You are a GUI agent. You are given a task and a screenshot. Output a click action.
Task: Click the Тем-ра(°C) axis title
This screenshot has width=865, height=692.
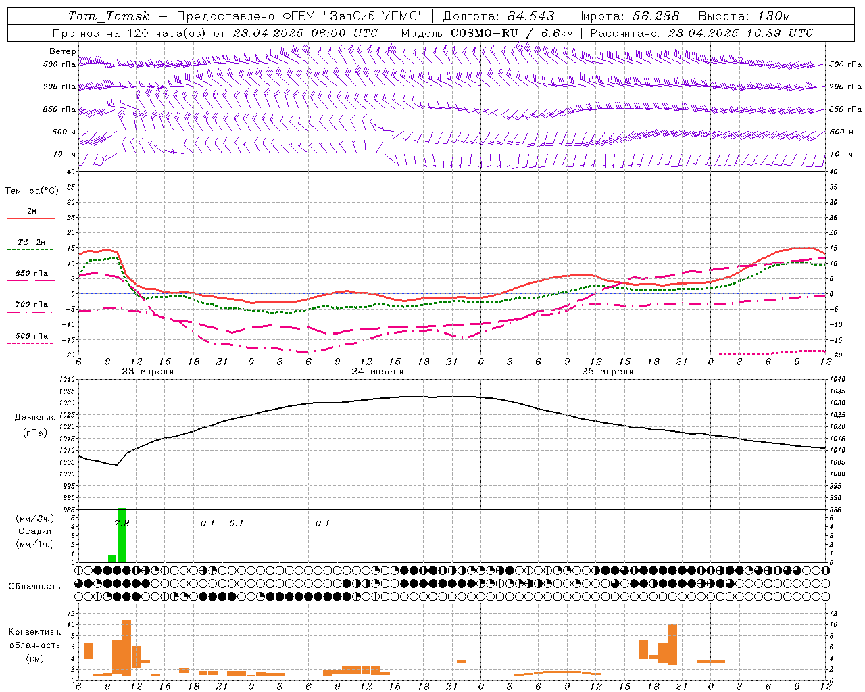click(32, 191)
